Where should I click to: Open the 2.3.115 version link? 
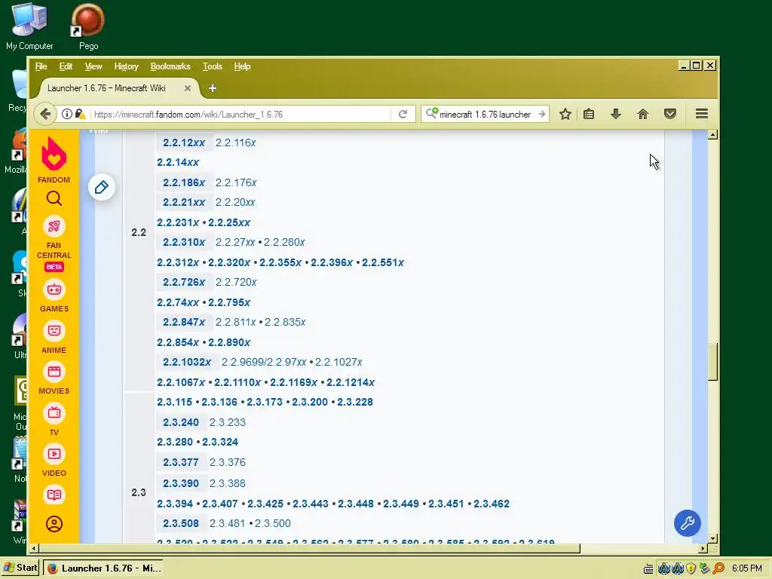(x=175, y=402)
